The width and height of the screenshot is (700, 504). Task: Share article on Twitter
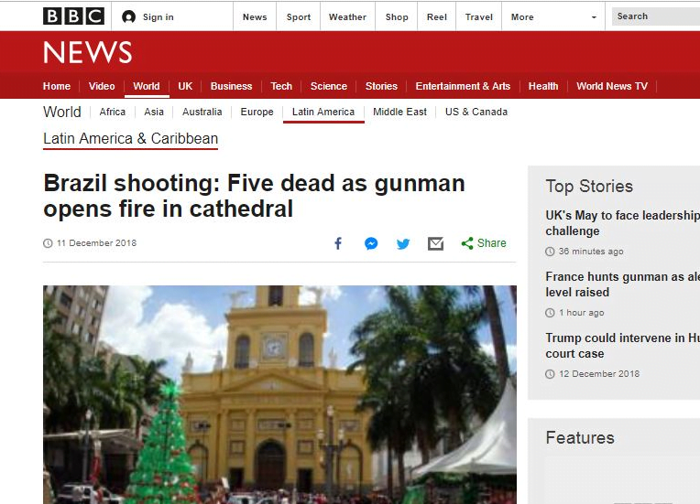tap(403, 243)
